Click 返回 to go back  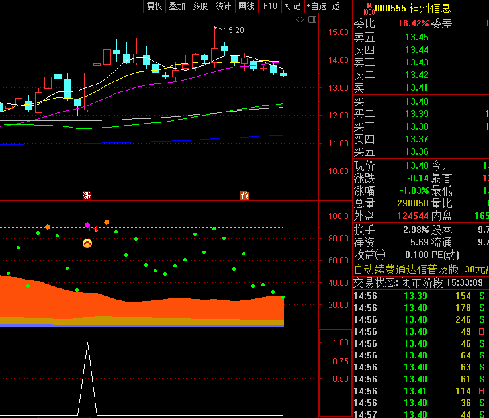(340, 7)
